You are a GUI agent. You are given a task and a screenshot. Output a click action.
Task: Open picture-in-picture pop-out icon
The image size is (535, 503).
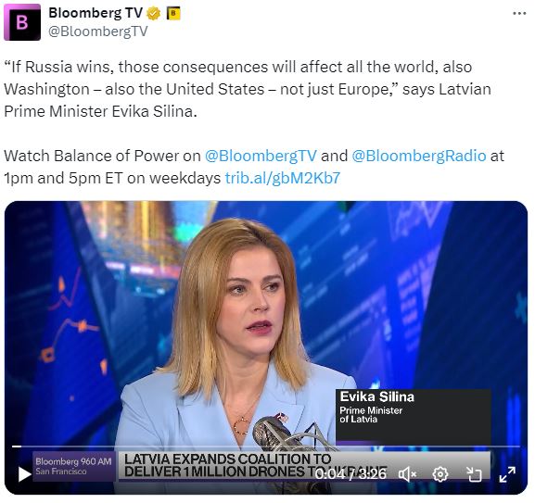pos(474,474)
